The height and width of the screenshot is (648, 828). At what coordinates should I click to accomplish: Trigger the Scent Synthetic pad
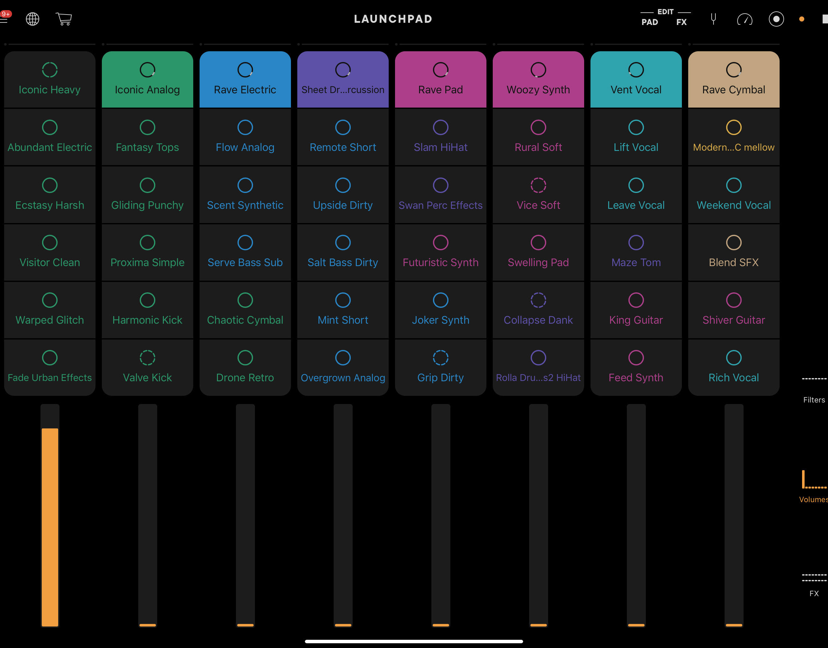point(245,195)
